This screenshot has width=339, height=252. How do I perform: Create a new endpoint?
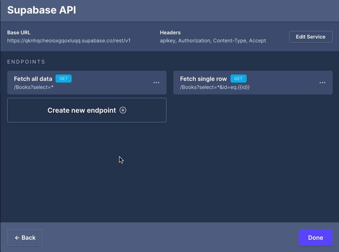click(87, 110)
